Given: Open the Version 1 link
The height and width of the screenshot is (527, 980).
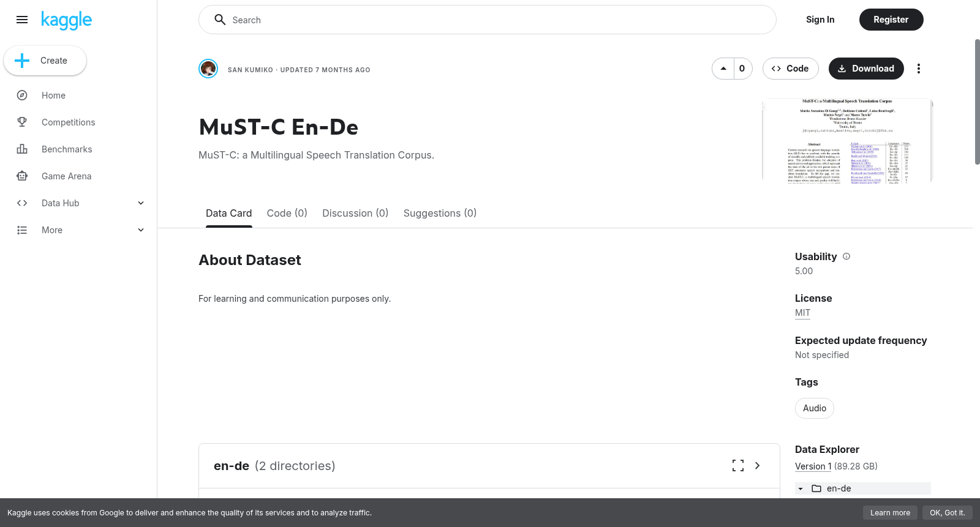Looking at the screenshot, I should (x=813, y=466).
